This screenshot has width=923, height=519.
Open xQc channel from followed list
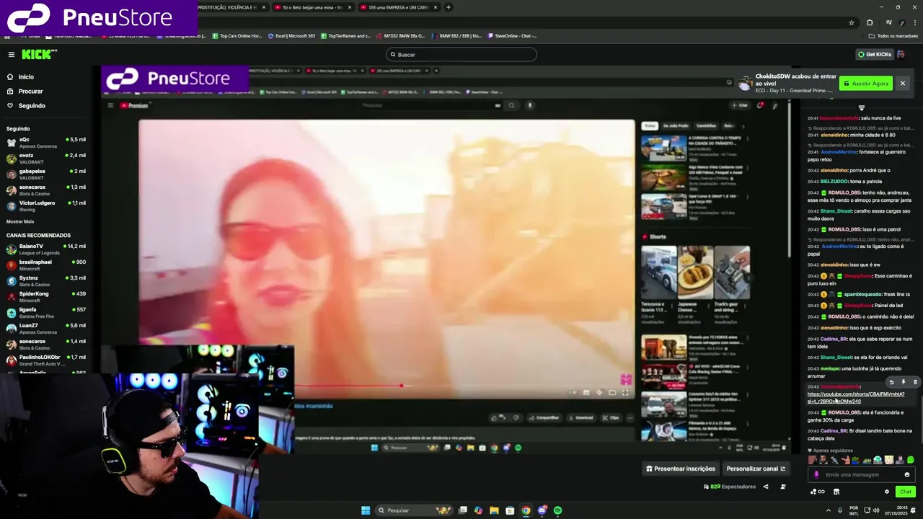[46, 142]
